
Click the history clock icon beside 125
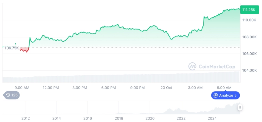coord(8,95)
